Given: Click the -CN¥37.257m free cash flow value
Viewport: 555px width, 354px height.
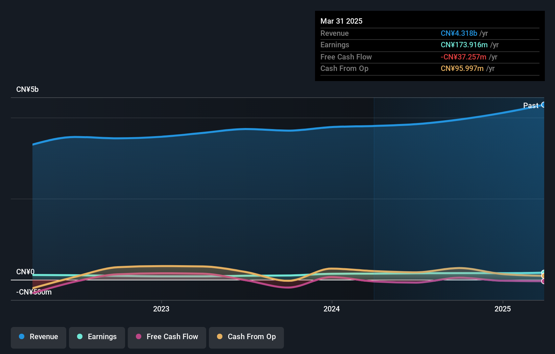Looking at the screenshot, I should (x=463, y=57).
